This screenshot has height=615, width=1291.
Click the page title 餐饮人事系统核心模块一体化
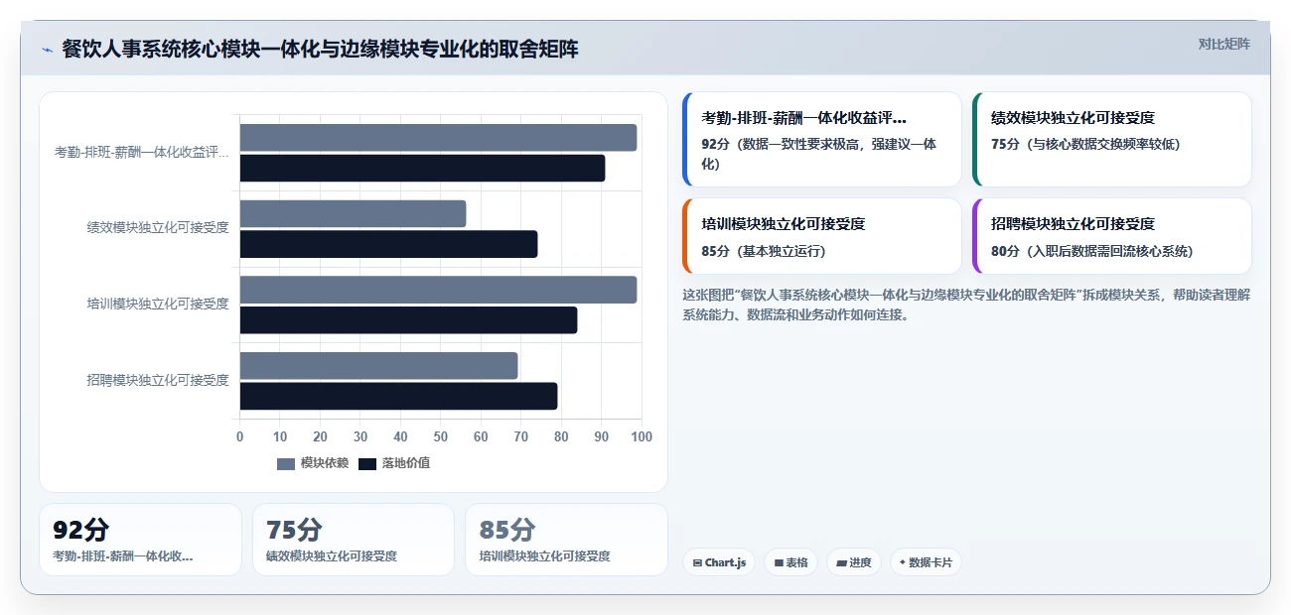click(320, 50)
